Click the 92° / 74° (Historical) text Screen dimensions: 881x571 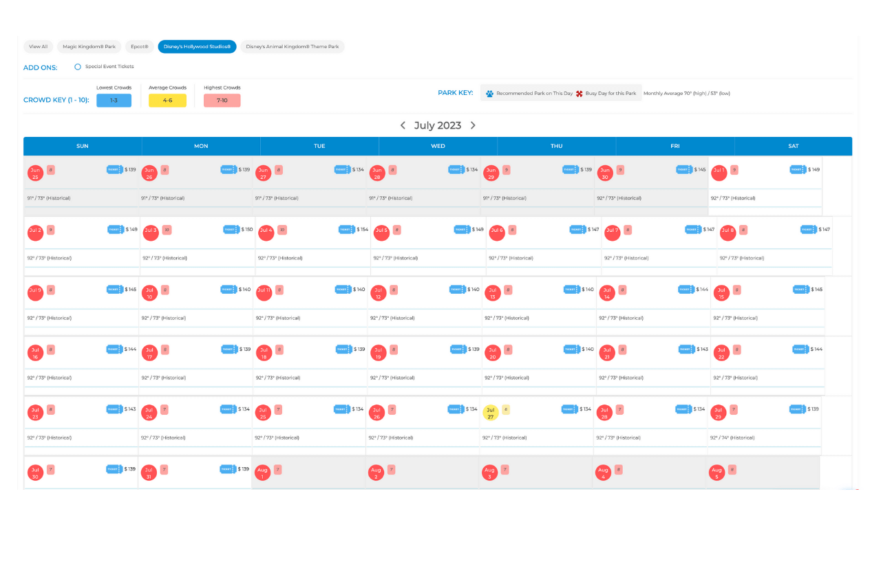(732, 438)
